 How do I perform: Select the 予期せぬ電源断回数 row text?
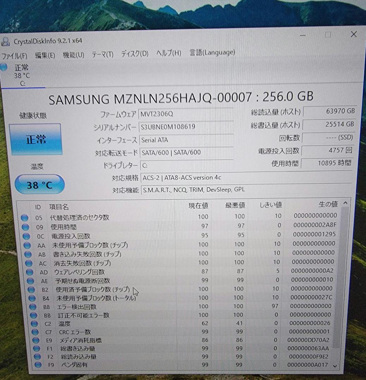[x=83, y=281]
